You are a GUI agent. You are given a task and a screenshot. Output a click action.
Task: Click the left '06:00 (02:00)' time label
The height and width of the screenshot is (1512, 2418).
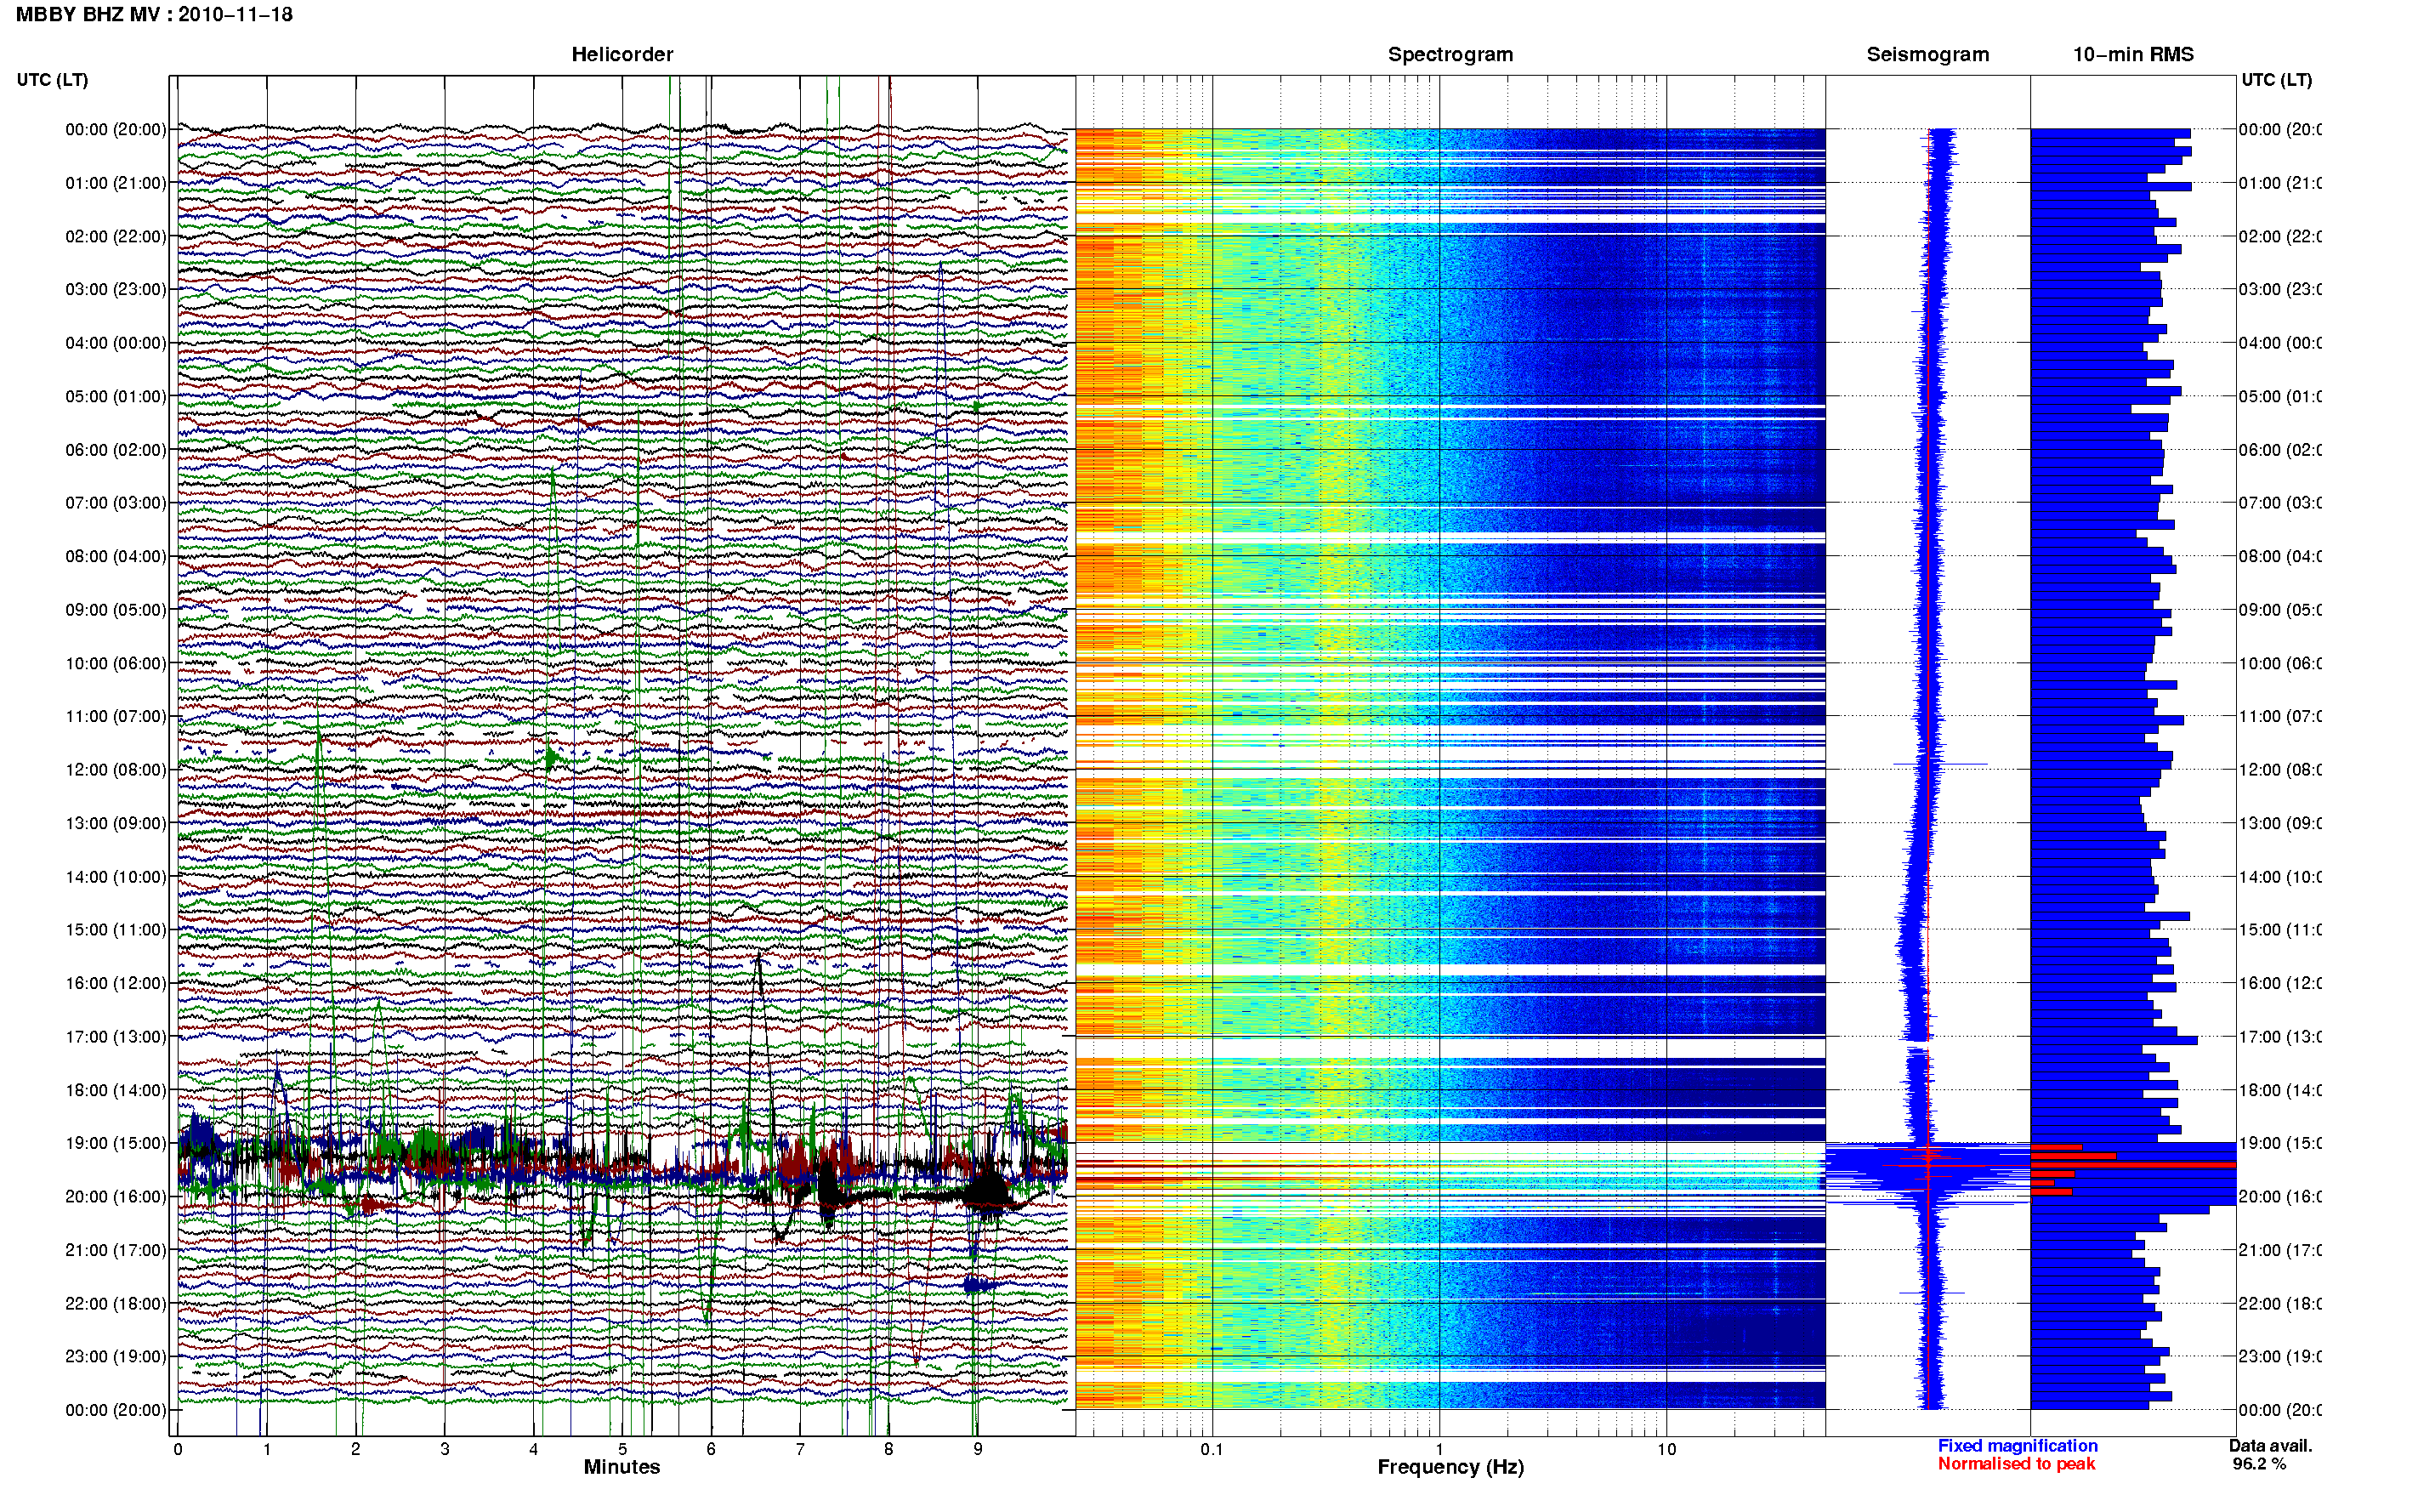(x=116, y=450)
